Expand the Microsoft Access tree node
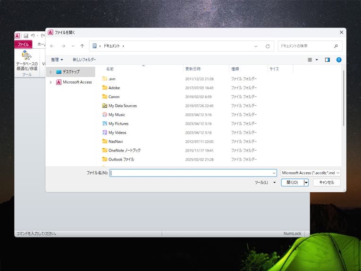Image resolution: width=361 pixels, height=271 pixels. click(x=50, y=82)
